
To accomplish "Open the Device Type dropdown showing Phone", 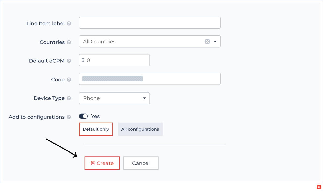I will click(x=114, y=98).
